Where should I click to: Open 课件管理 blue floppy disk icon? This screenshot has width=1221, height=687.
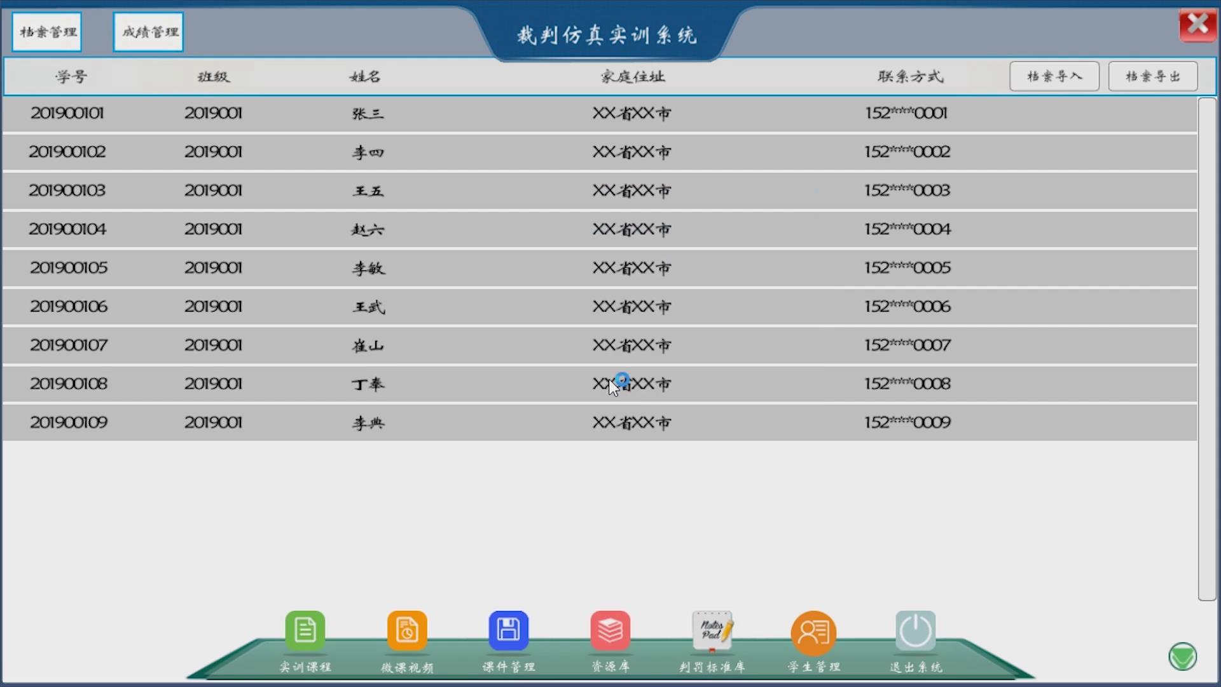(508, 630)
